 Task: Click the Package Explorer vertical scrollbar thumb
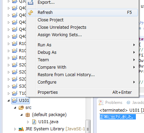[88, 127]
